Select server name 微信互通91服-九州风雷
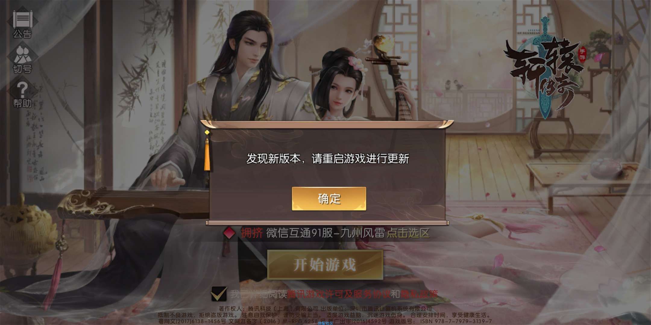Image resolution: width=651 pixels, height=325 pixels. pyautogui.click(x=325, y=233)
